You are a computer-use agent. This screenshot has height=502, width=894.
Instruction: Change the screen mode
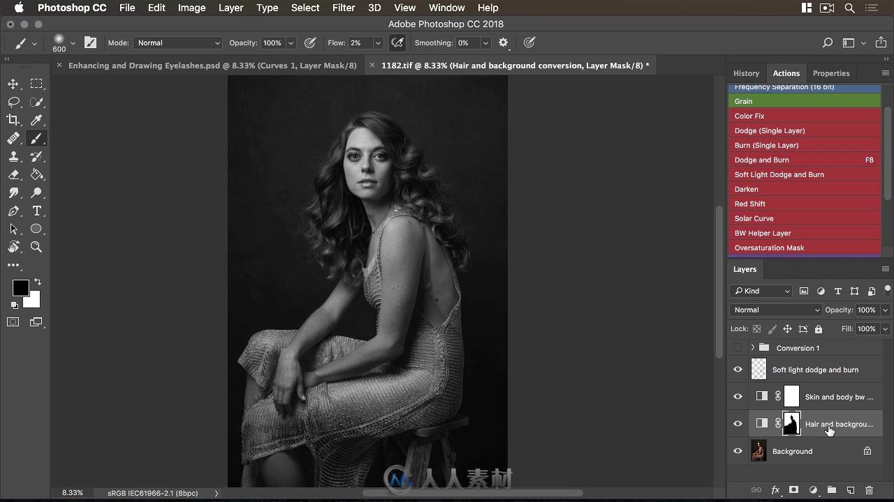pyautogui.click(x=36, y=322)
